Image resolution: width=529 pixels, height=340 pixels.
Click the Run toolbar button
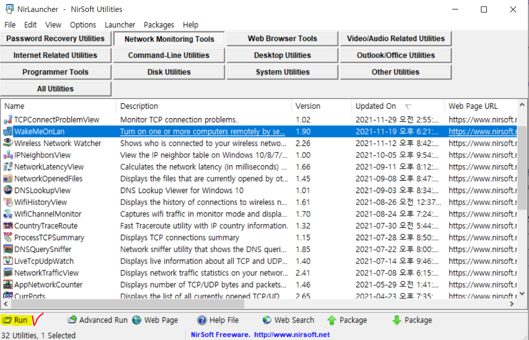pyautogui.click(x=15, y=320)
